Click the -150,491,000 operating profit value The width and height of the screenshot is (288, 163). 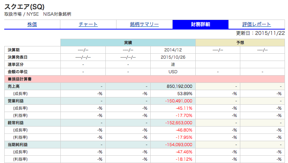179,101
